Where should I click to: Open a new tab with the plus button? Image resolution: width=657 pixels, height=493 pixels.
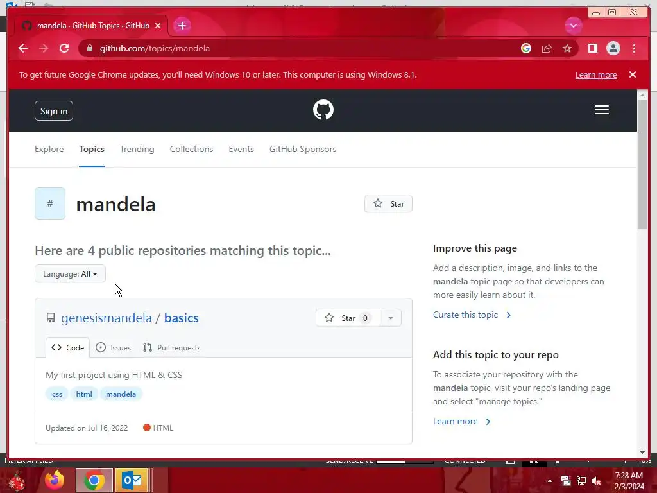[182, 26]
